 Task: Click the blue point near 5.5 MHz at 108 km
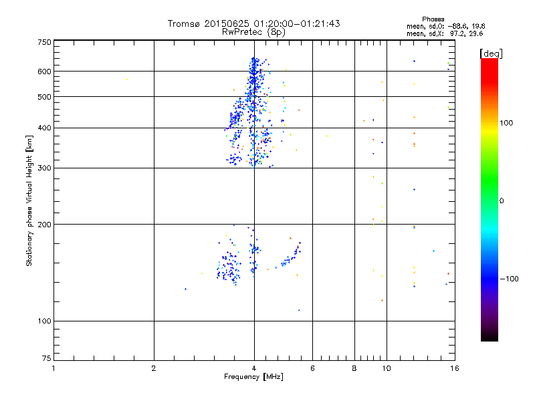click(299, 310)
